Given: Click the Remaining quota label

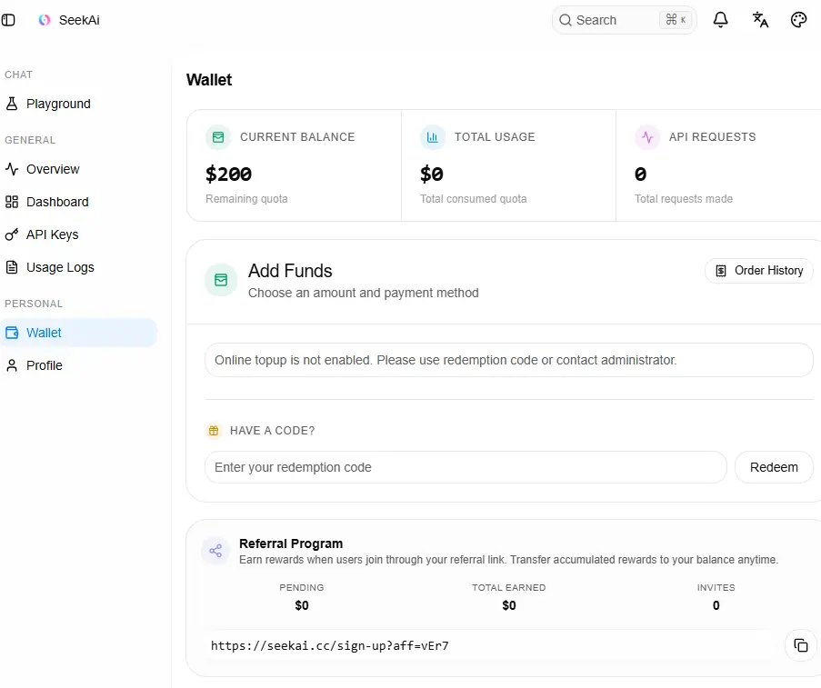Looking at the screenshot, I should click(246, 199).
